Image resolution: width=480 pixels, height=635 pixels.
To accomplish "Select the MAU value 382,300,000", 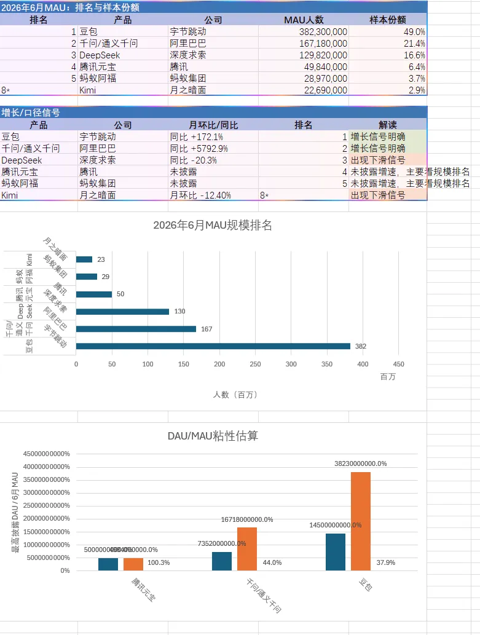I will (304, 31).
